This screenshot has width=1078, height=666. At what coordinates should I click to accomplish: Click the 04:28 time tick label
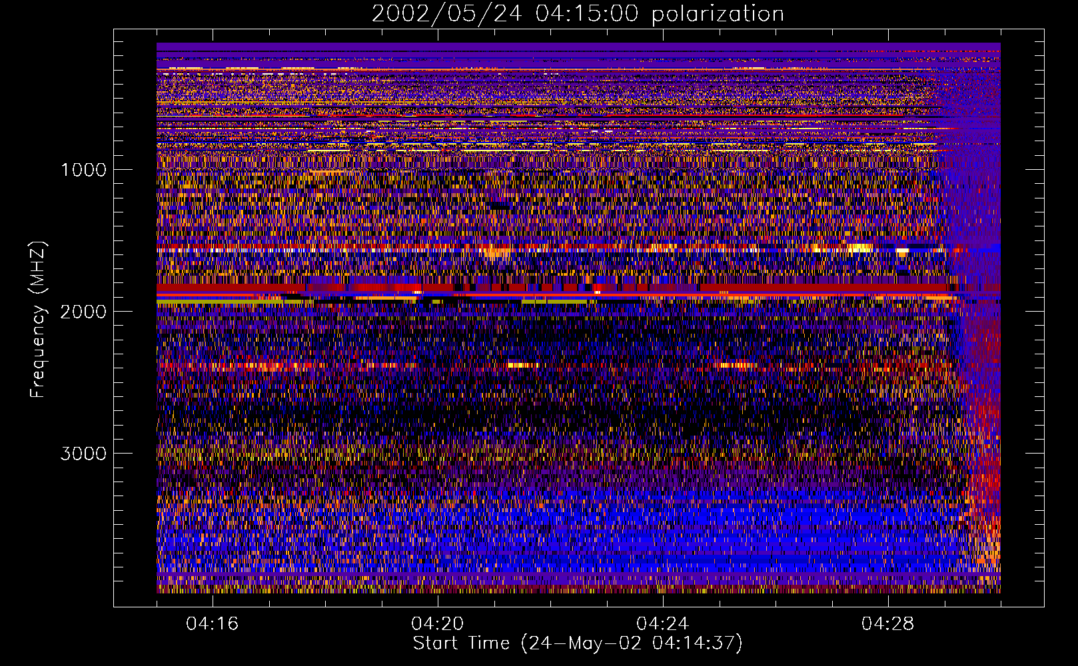tap(888, 624)
